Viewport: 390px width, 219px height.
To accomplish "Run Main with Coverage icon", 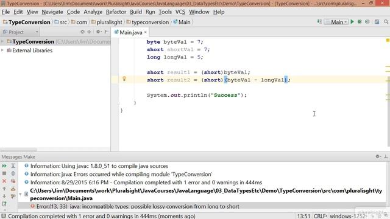I will click(367, 22).
